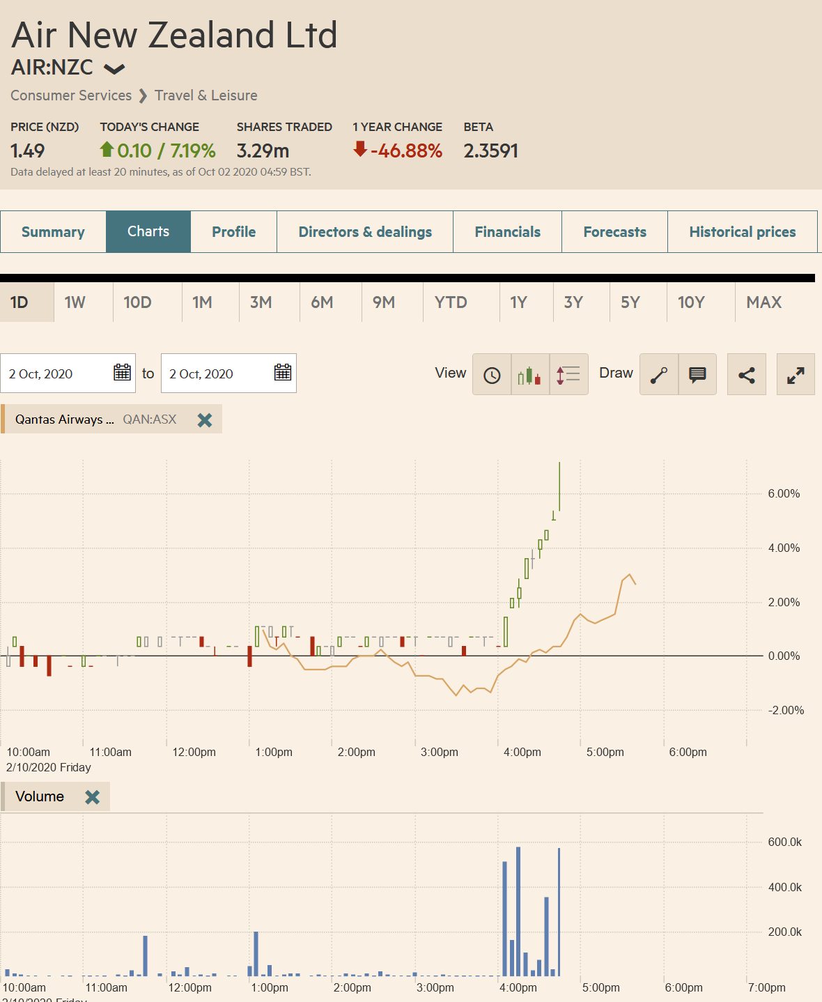Follow the Travel & Leisure link
The height and width of the screenshot is (1002, 822).
(205, 95)
